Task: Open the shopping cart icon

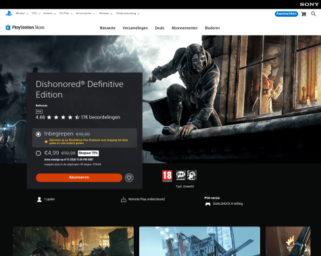Action: (303, 14)
